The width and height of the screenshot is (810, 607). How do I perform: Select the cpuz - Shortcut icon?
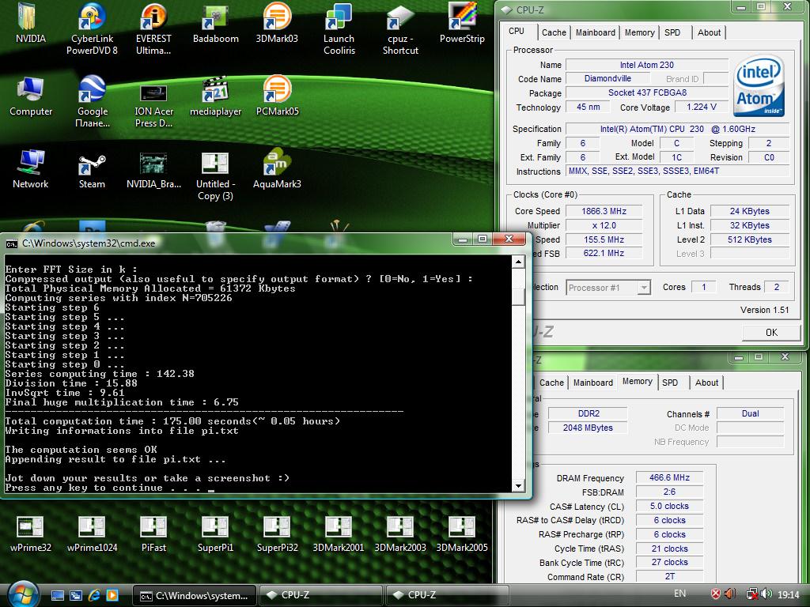(x=400, y=29)
